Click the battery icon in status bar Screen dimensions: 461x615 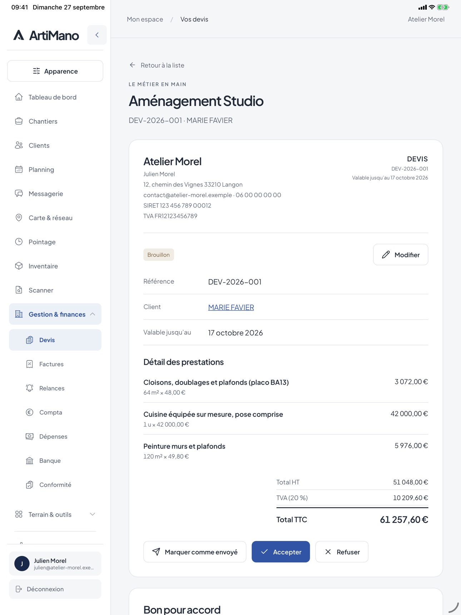click(x=443, y=7)
